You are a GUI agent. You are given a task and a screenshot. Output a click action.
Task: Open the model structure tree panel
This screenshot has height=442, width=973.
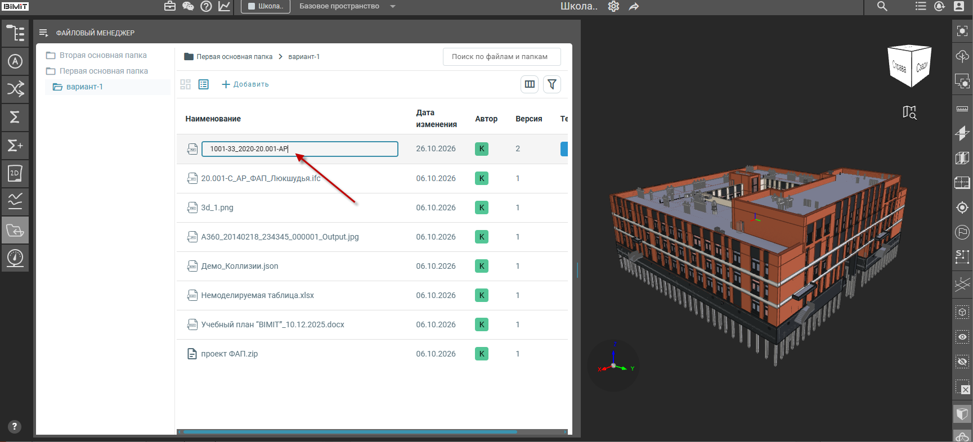[x=15, y=33]
